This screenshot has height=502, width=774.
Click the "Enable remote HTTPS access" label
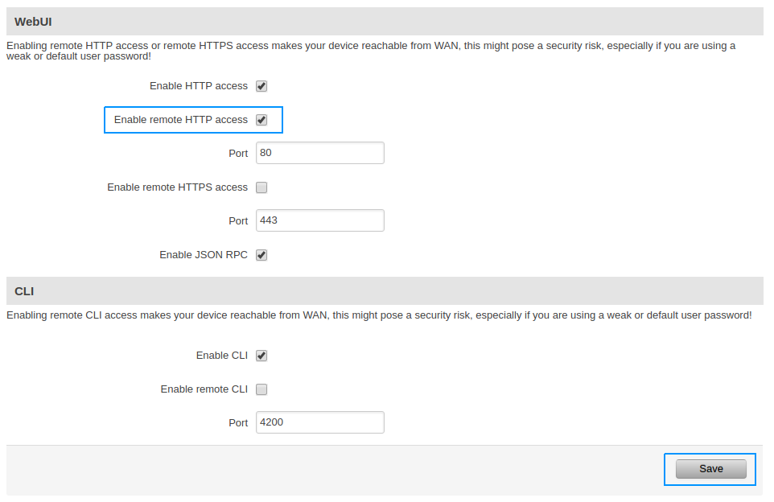(x=177, y=187)
